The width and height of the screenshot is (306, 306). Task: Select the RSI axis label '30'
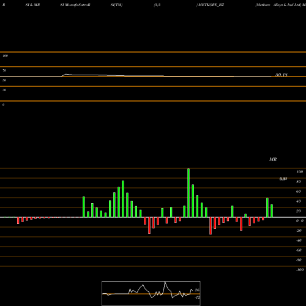pyautogui.click(x=4, y=90)
